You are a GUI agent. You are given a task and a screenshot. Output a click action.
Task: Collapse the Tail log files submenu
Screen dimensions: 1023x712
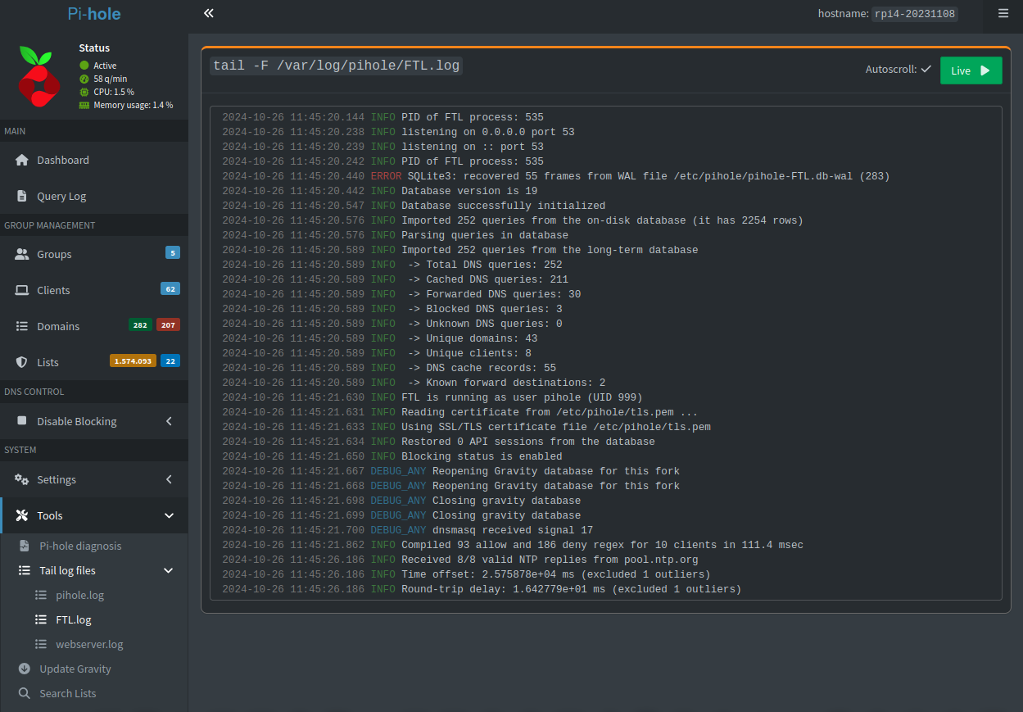click(x=168, y=570)
